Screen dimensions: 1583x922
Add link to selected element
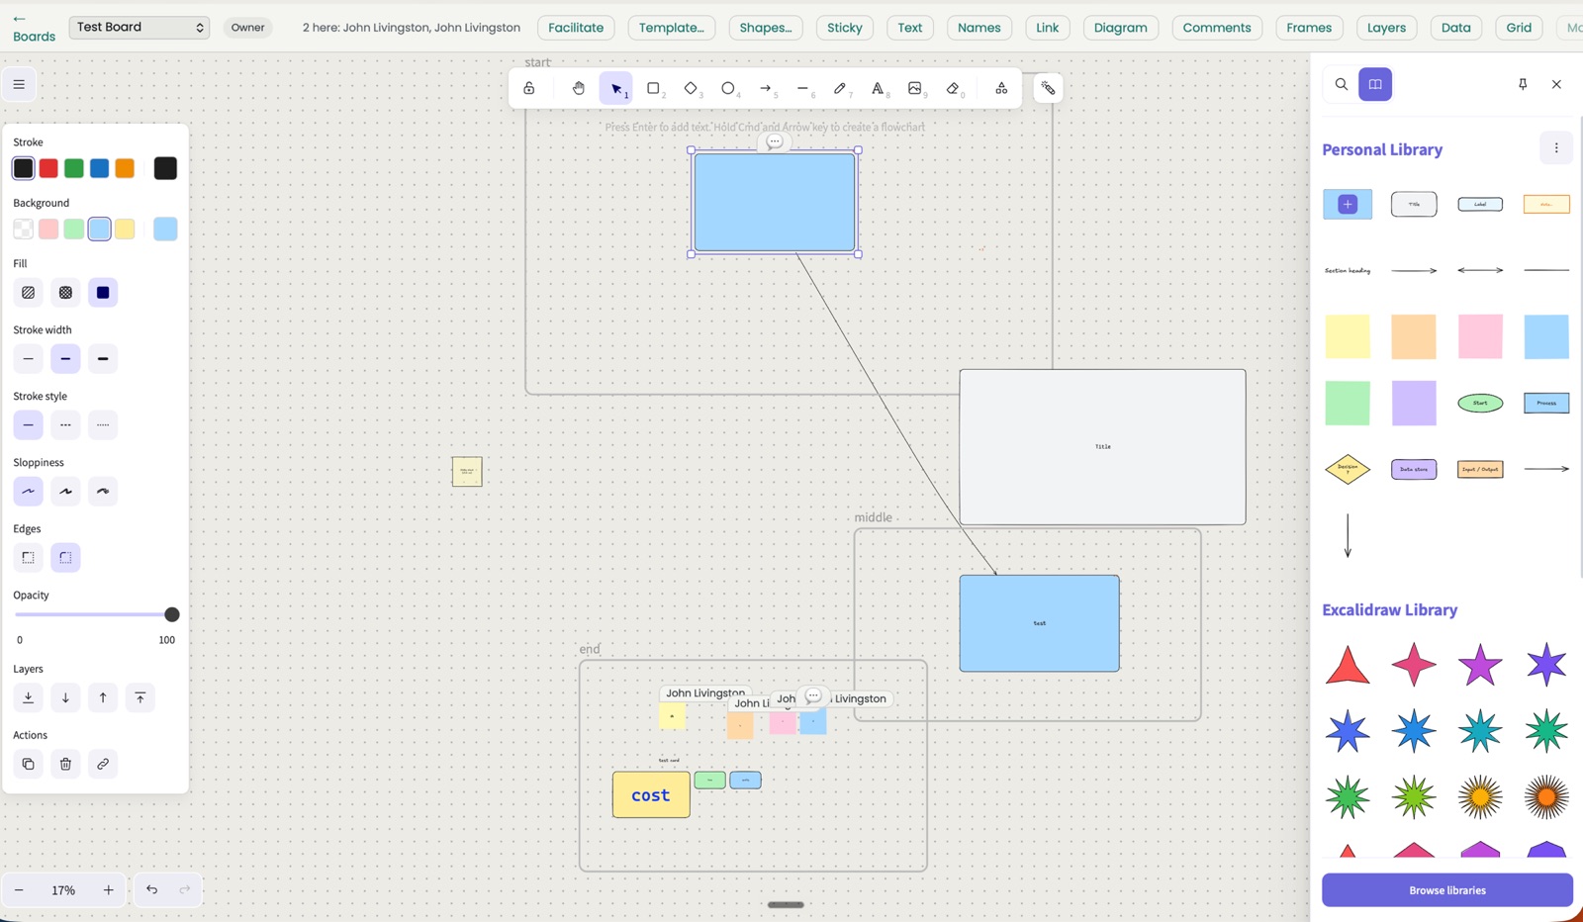coord(103,764)
